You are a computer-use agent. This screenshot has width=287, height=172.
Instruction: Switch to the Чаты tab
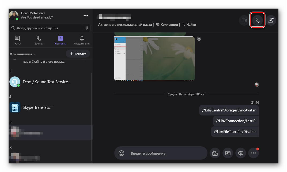pos(17,40)
